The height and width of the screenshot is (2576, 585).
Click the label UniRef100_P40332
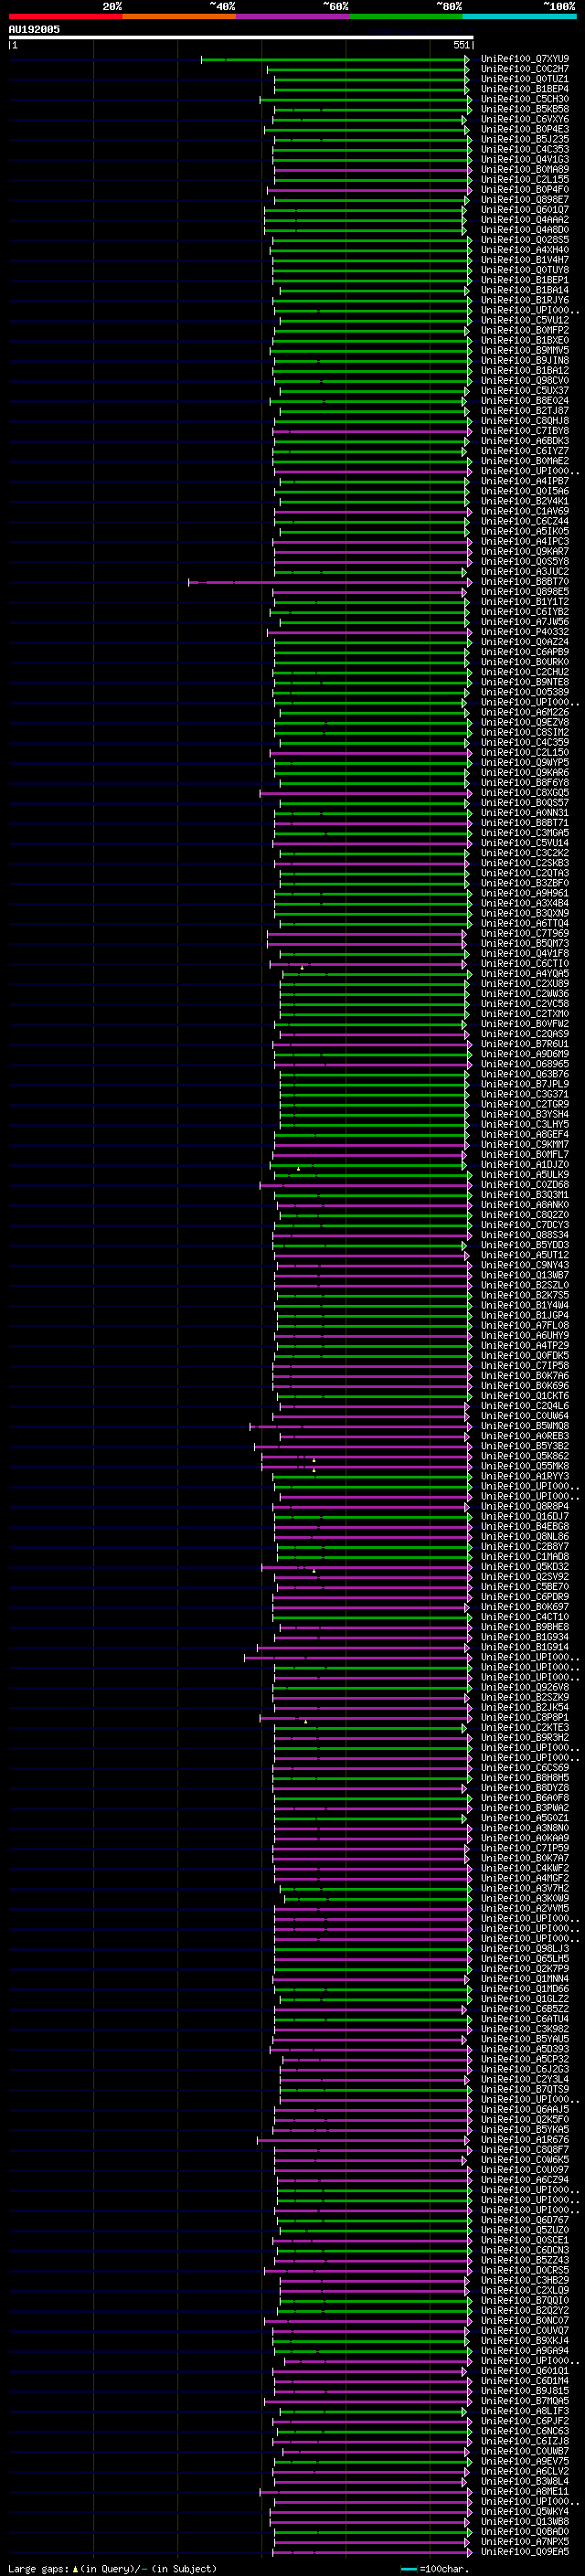click(x=524, y=632)
